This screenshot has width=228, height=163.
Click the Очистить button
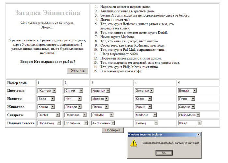[78, 71]
